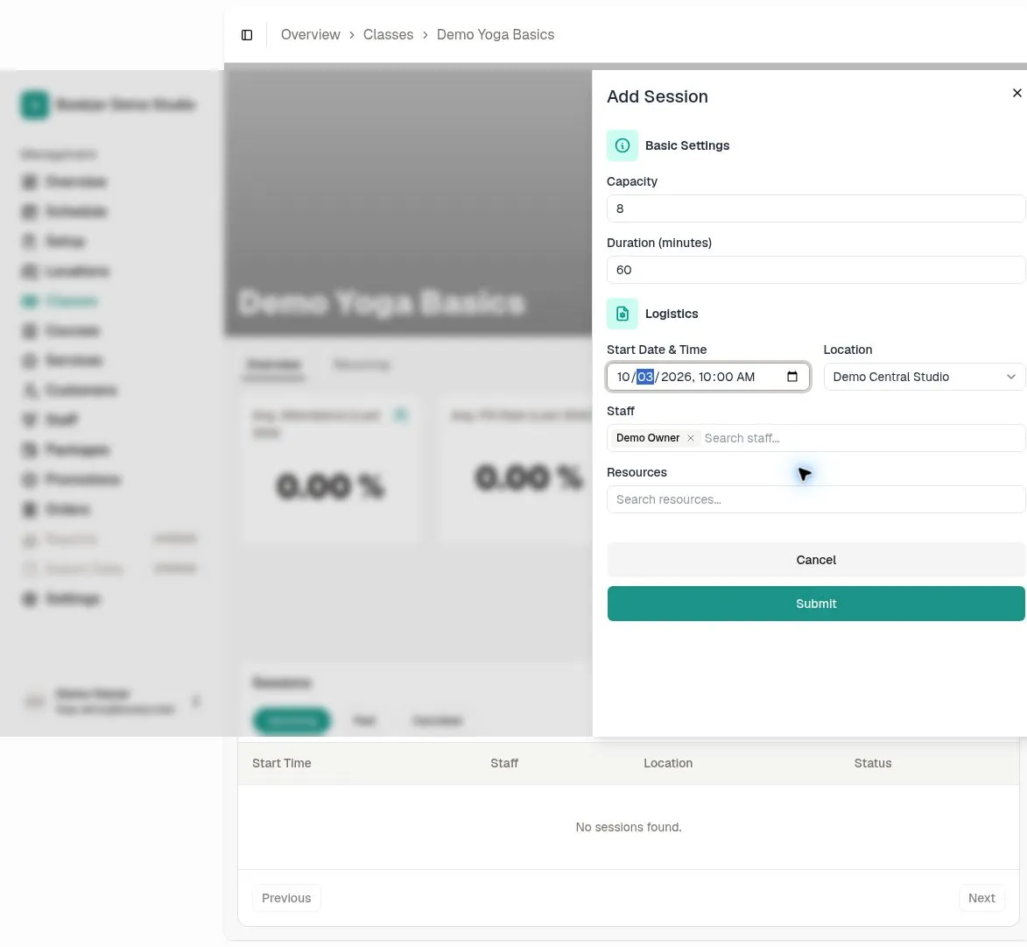Go to Overview breadcrumb
Viewport: 1027px width, 947px height.
pyautogui.click(x=311, y=35)
